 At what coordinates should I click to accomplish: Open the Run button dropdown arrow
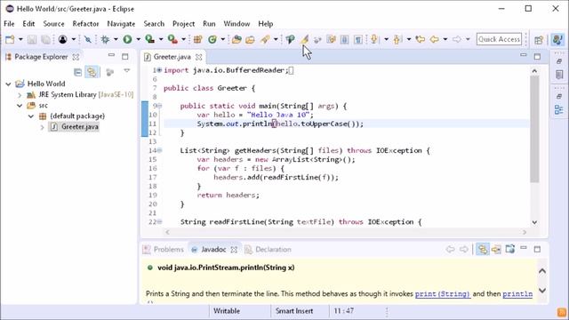(138, 39)
